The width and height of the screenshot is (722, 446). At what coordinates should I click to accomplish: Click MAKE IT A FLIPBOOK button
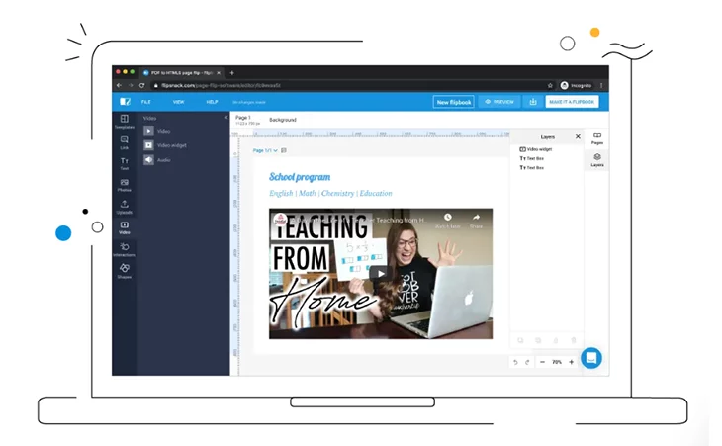(x=572, y=102)
